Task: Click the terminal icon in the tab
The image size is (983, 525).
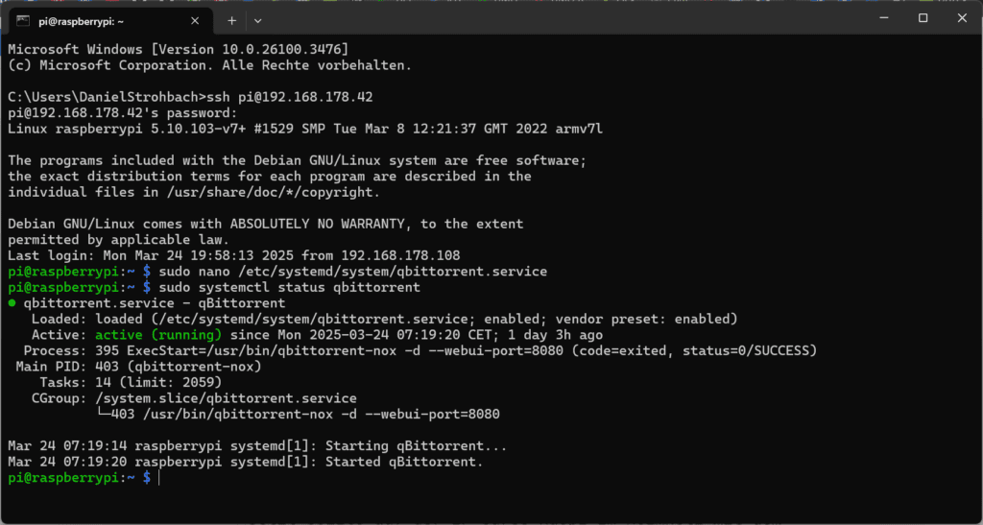Action: pos(23,21)
